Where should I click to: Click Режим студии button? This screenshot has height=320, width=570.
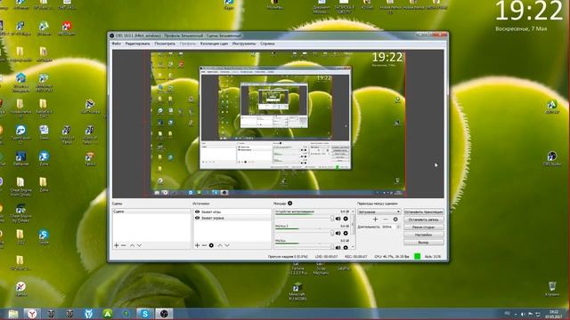click(x=424, y=228)
